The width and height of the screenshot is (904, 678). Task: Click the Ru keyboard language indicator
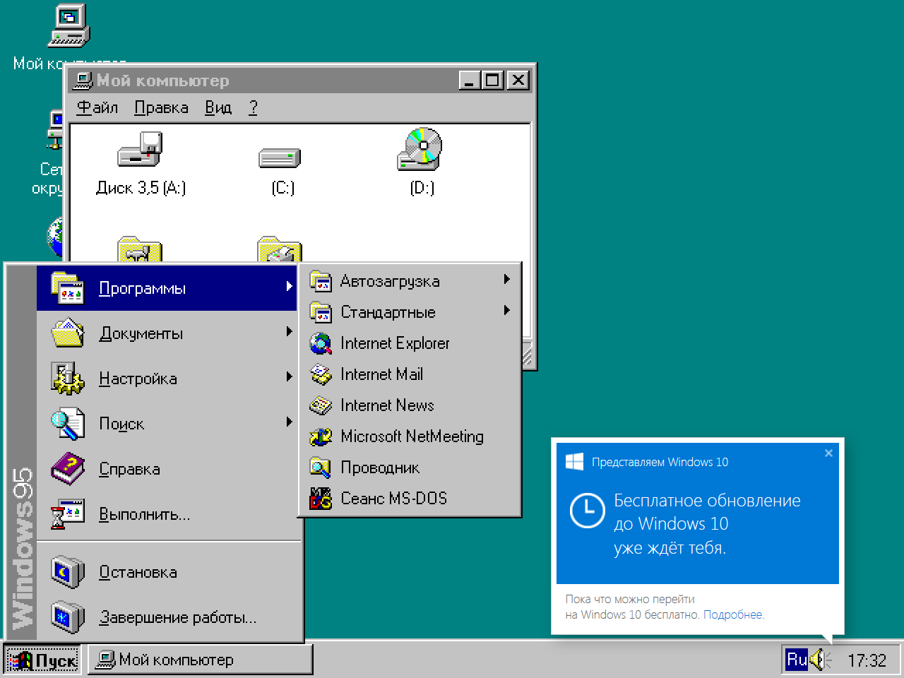click(797, 660)
